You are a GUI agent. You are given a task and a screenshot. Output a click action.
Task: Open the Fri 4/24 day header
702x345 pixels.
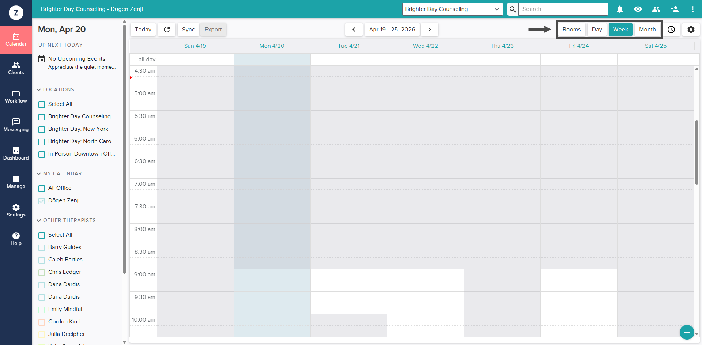point(579,46)
